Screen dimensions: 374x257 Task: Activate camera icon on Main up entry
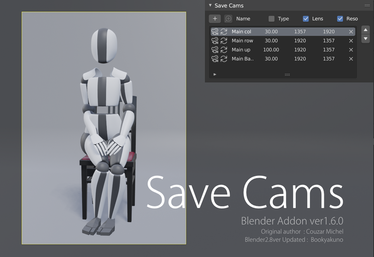click(x=215, y=49)
